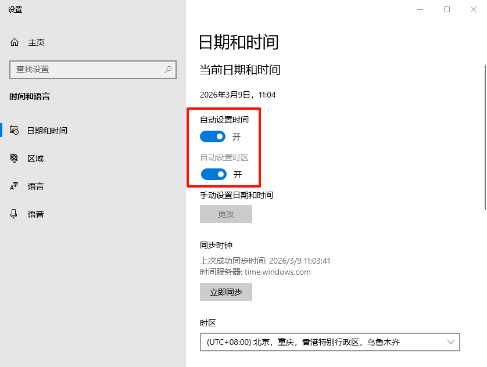
Task: Click the 立即同步 sync button
Action: pos(225,292)
